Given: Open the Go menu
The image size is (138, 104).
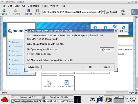Looking at the screenshot, I should (24, 6).
